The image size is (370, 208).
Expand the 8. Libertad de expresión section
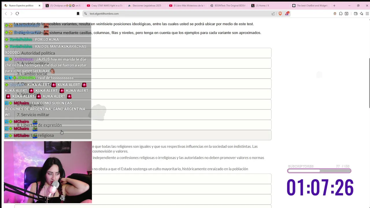(143, 125)
